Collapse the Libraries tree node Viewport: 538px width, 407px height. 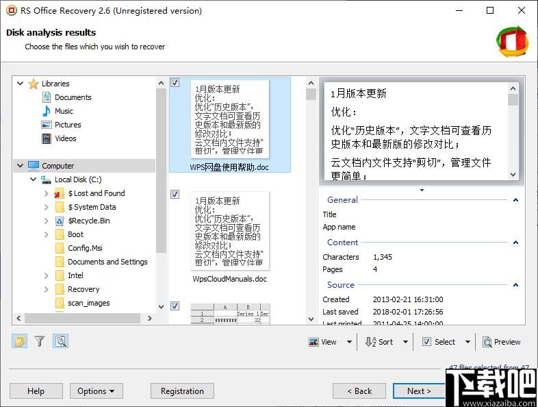(x=21, y=84)
